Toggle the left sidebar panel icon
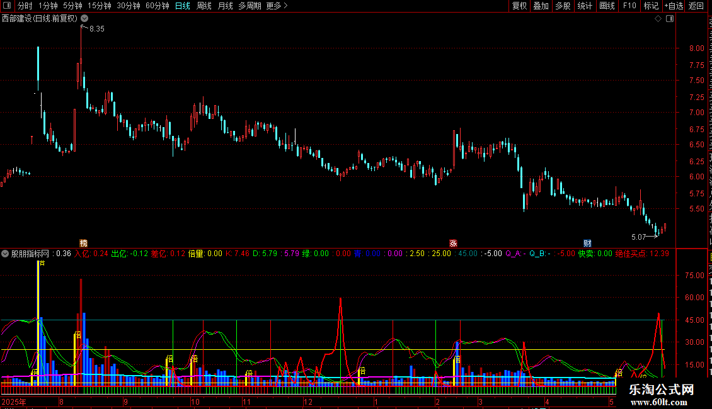Screen dimensions: 712x409 (x=7, y=6)
